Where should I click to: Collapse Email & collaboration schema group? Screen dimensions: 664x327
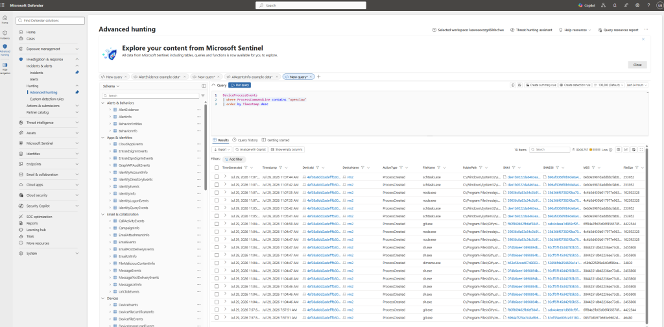pyautogui.click(x=103, y=214)
